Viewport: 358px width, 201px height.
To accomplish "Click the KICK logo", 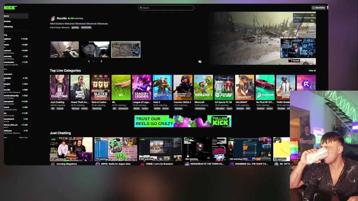I will [10, 8].
